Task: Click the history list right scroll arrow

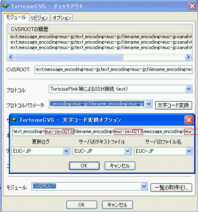Action: (188, 57)
